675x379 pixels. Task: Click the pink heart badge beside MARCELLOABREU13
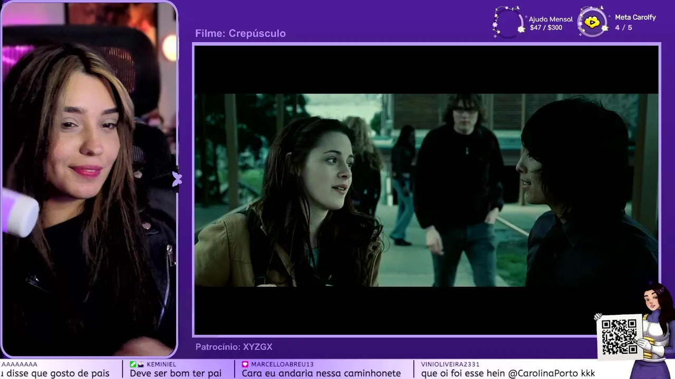[245, 364]
